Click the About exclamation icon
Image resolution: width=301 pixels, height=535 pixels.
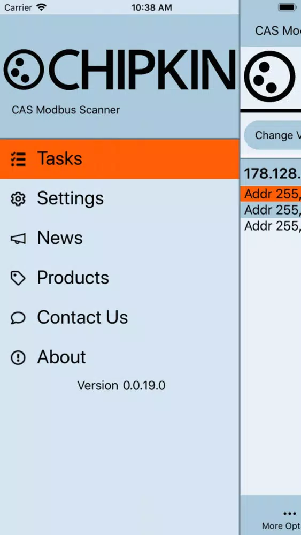(18, 357)
